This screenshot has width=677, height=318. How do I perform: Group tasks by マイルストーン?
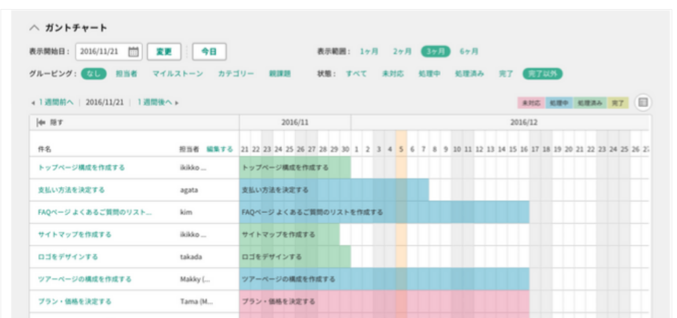[177, 74]
